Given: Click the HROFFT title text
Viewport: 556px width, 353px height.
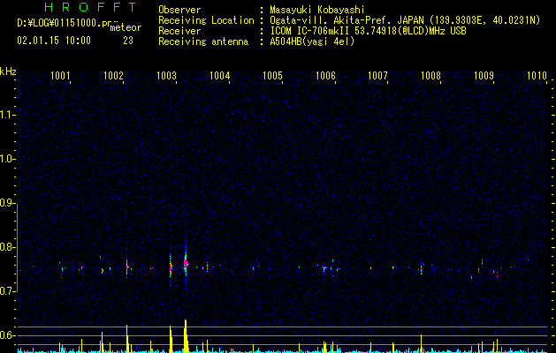Looking at the screenshot, I should (x=91, y=7).
